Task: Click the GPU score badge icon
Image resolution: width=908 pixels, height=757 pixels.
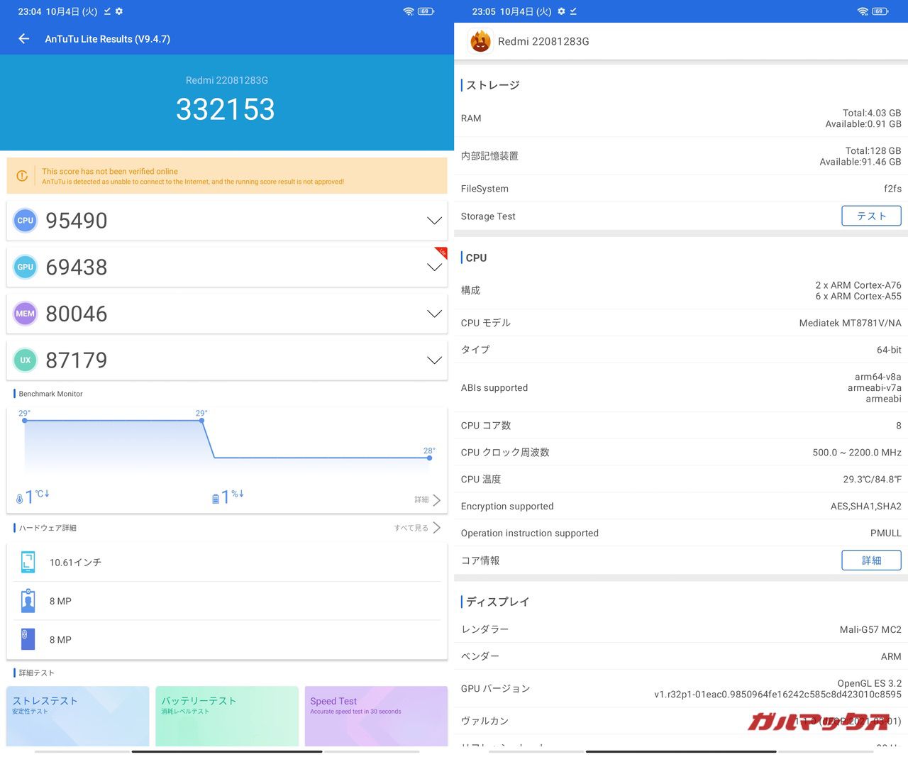Action: coord(26,267)
